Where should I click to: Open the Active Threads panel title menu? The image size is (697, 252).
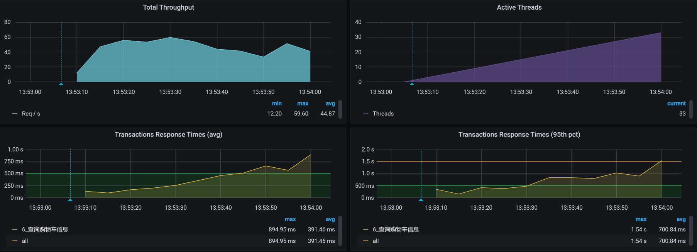(519, 7)
